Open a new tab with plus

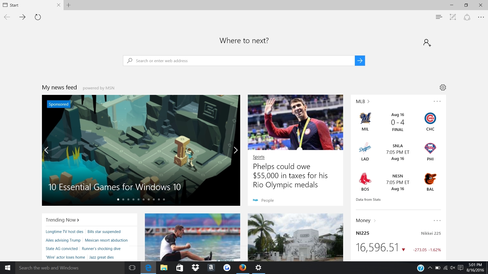[x=68, y=5]
